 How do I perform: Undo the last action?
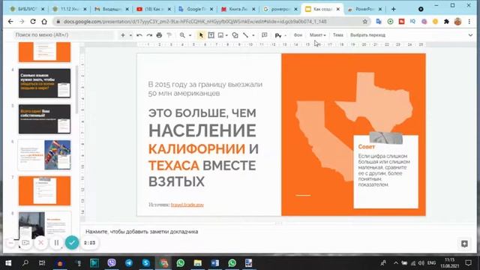[139, 35]
